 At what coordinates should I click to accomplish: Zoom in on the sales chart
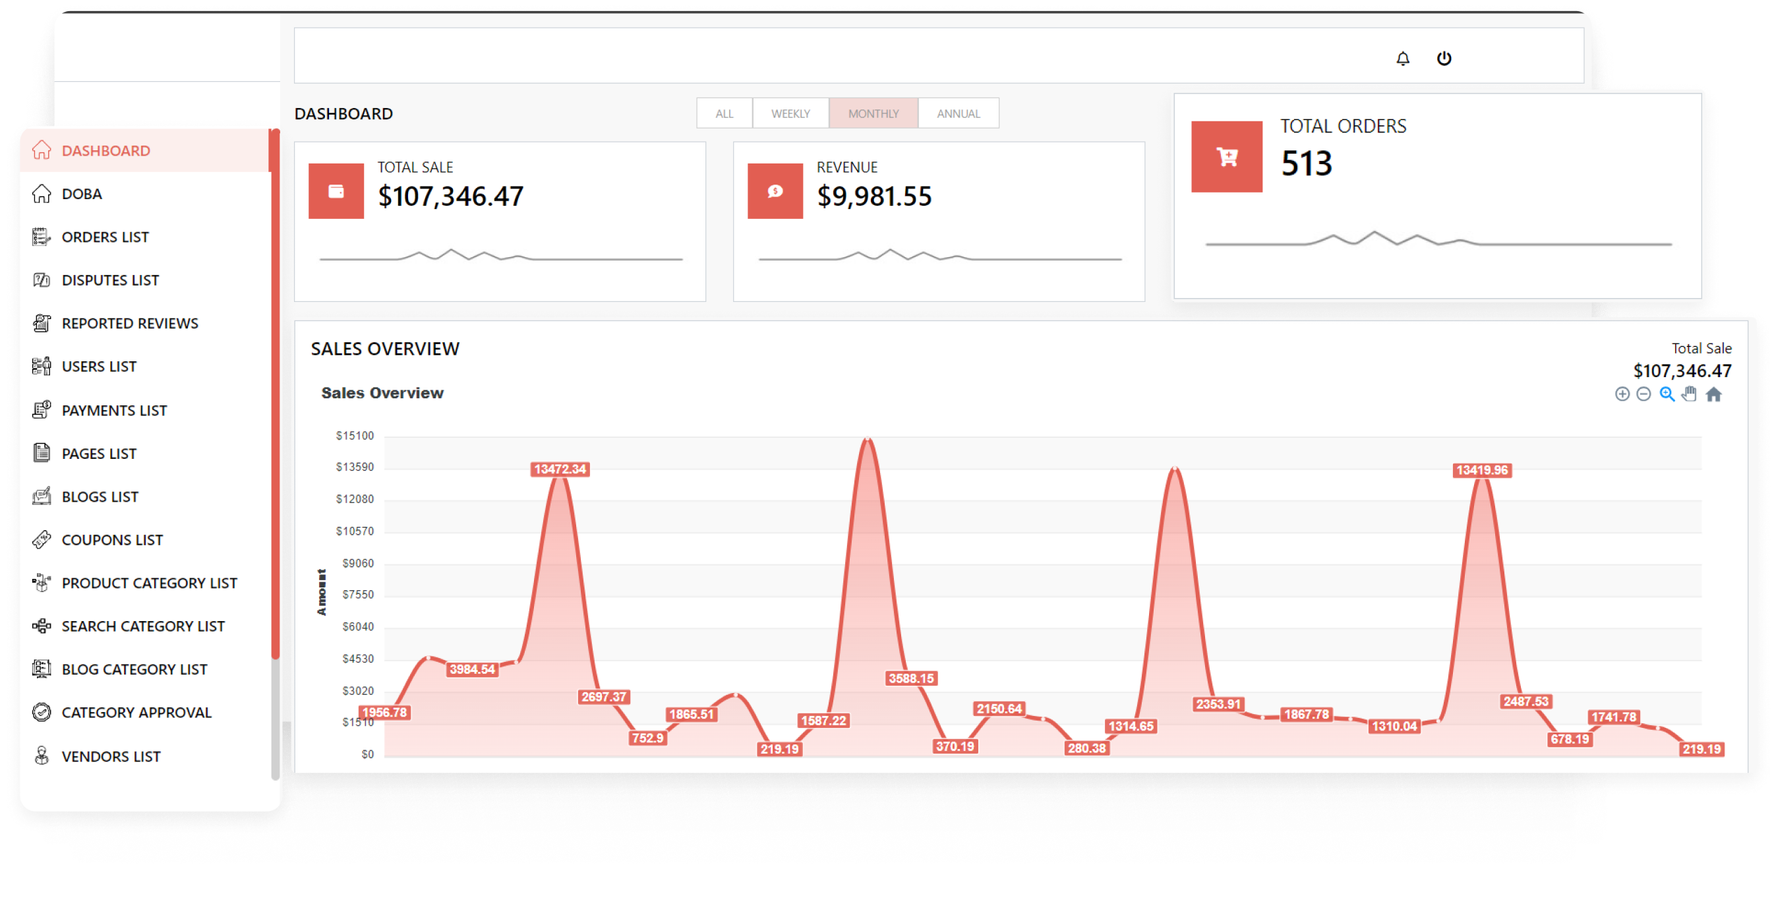click(1622, 394)
